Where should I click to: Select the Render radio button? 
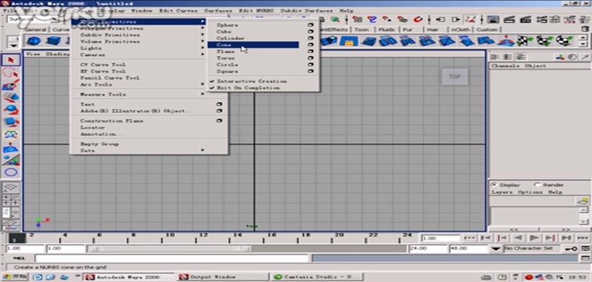pos(537,185)
